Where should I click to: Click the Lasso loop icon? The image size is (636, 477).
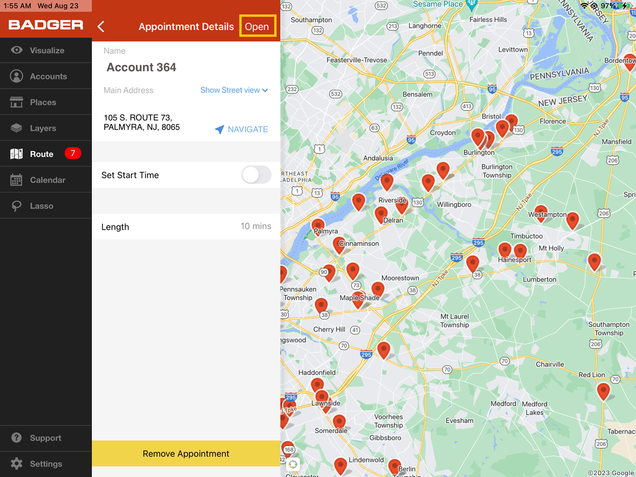tap(16, 206)
